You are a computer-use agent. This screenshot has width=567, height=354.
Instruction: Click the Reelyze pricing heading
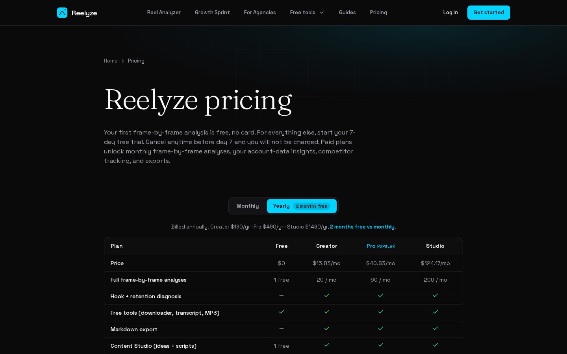click(x=198, y=101)
